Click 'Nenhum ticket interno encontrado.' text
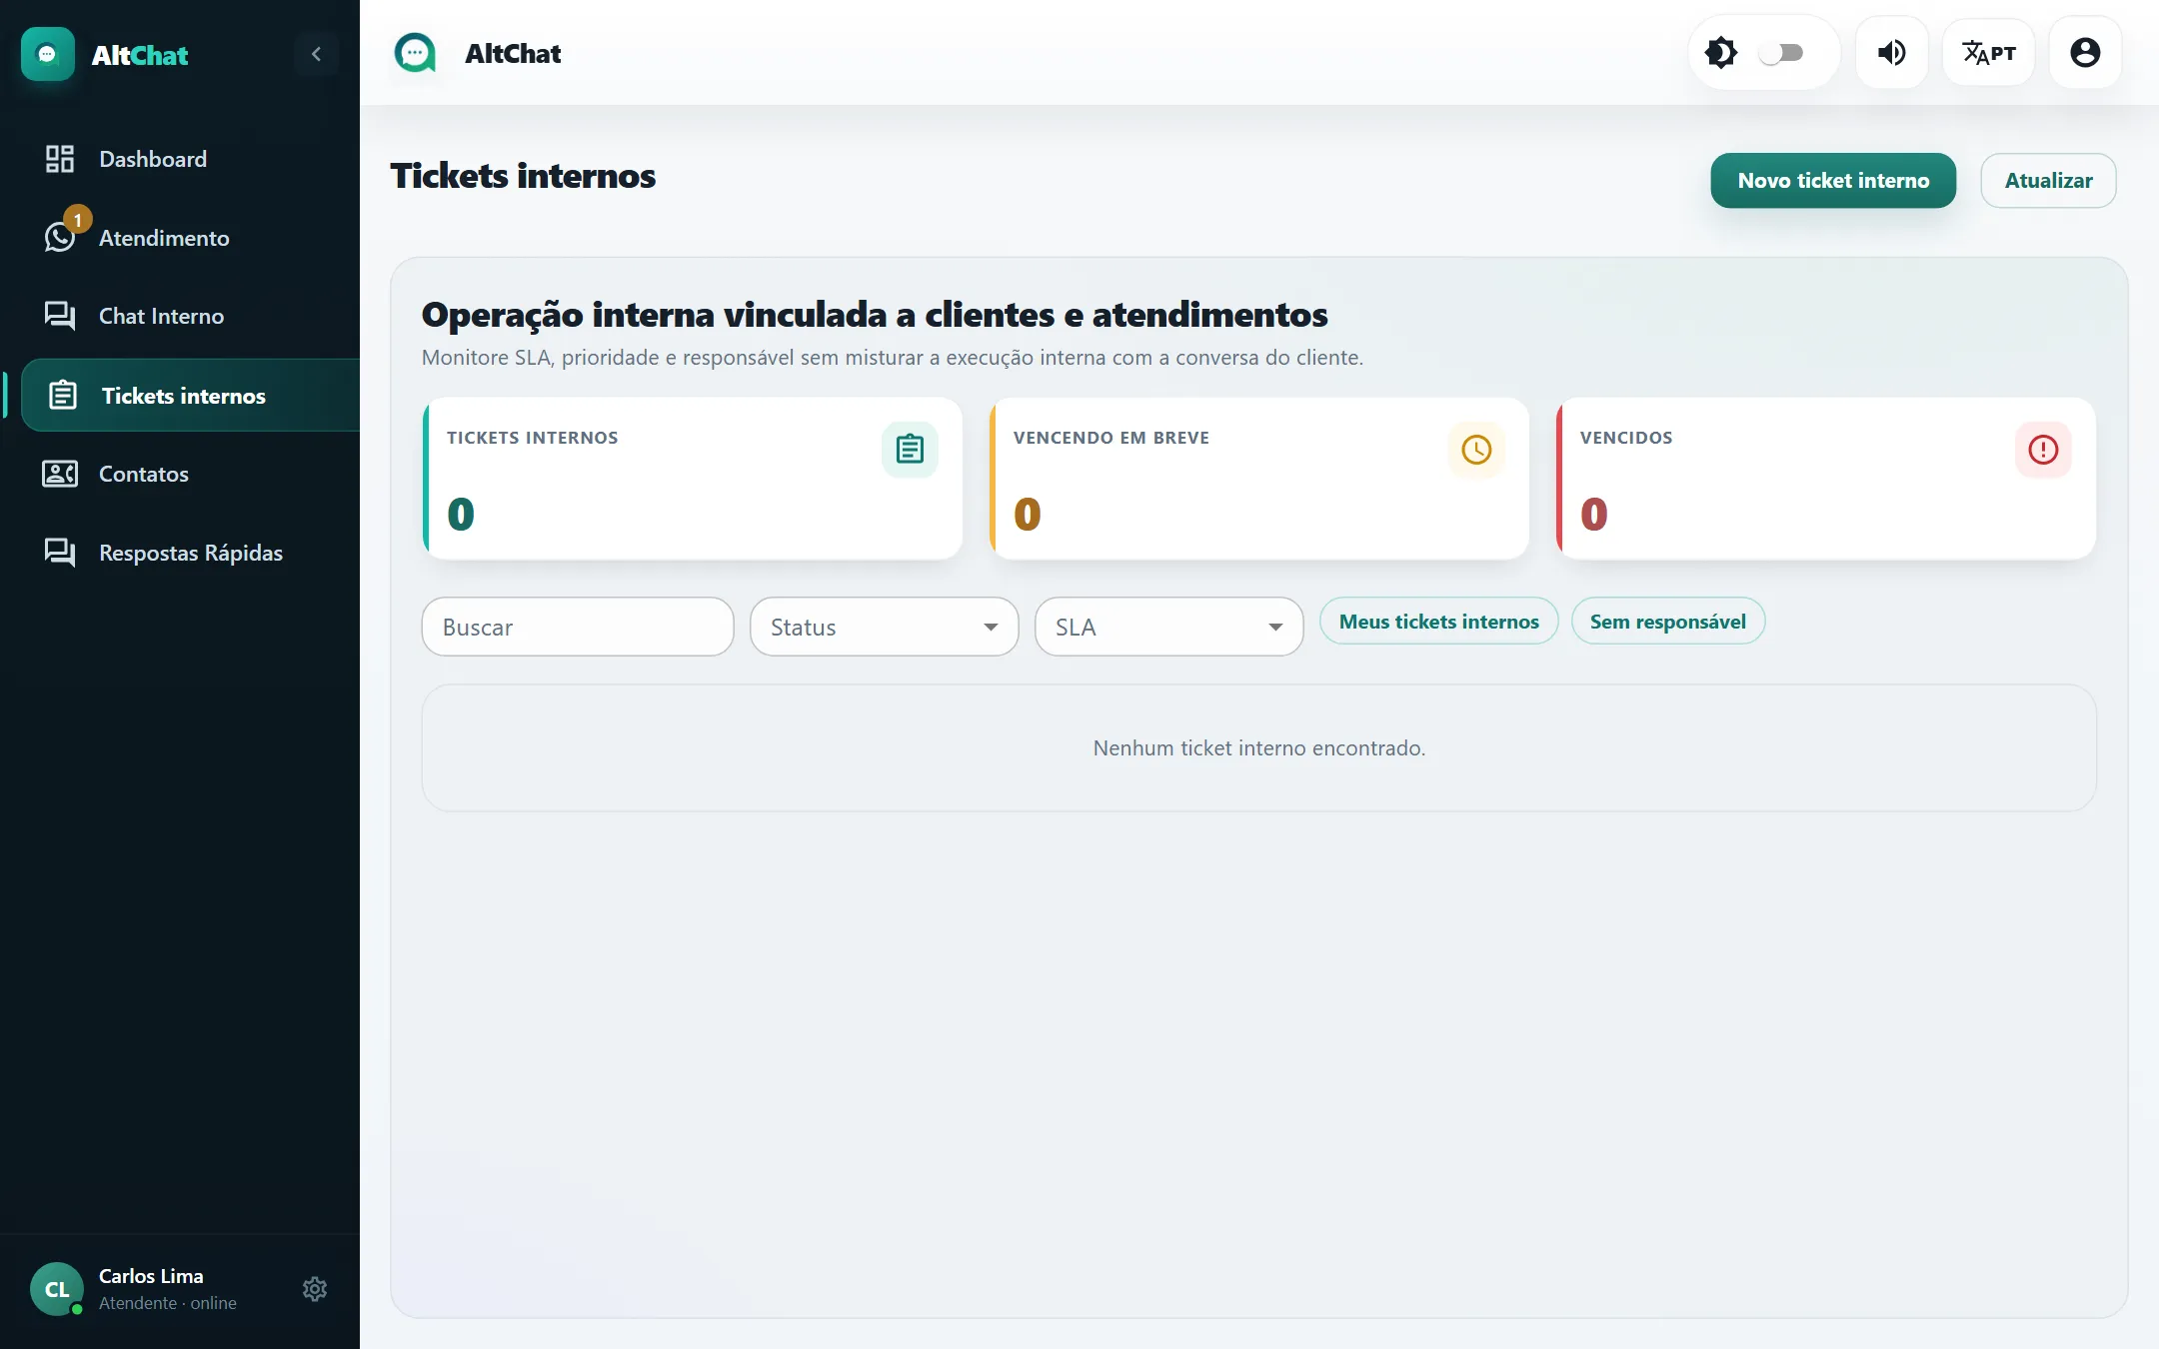 (x=1259, y=747)
